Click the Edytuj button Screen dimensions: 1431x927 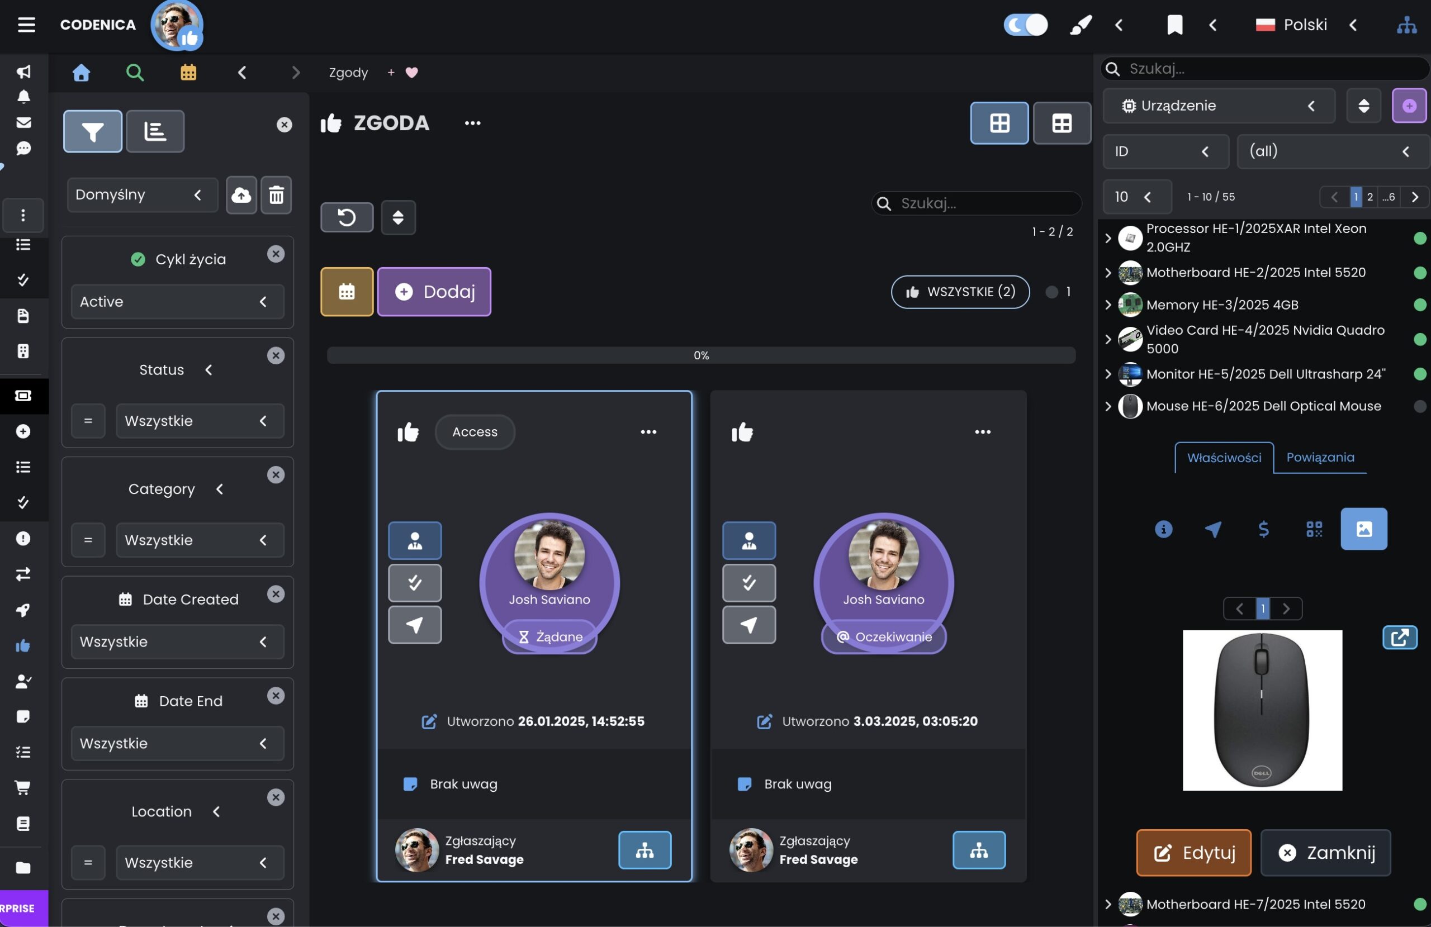tap(1193, 853)
